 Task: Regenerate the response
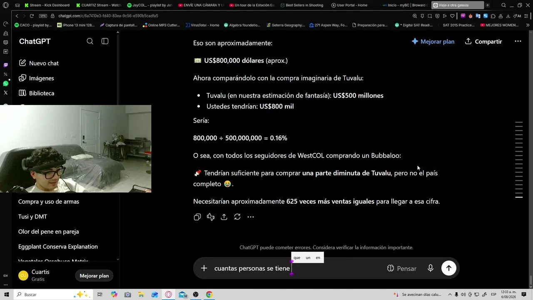(x=237, y=217)
